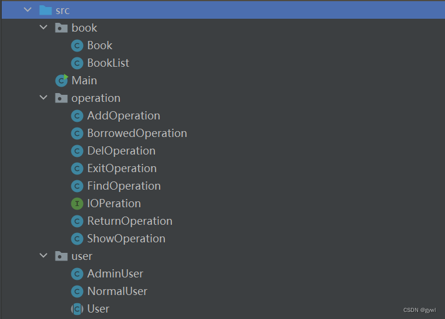Viewport: 445px width, 319px height.
Task: Select the ExitOperation class name
Action: [122, 169]
